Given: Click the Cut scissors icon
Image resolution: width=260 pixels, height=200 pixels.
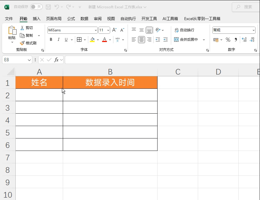Looking at the screenshot, I should point(22,28).
